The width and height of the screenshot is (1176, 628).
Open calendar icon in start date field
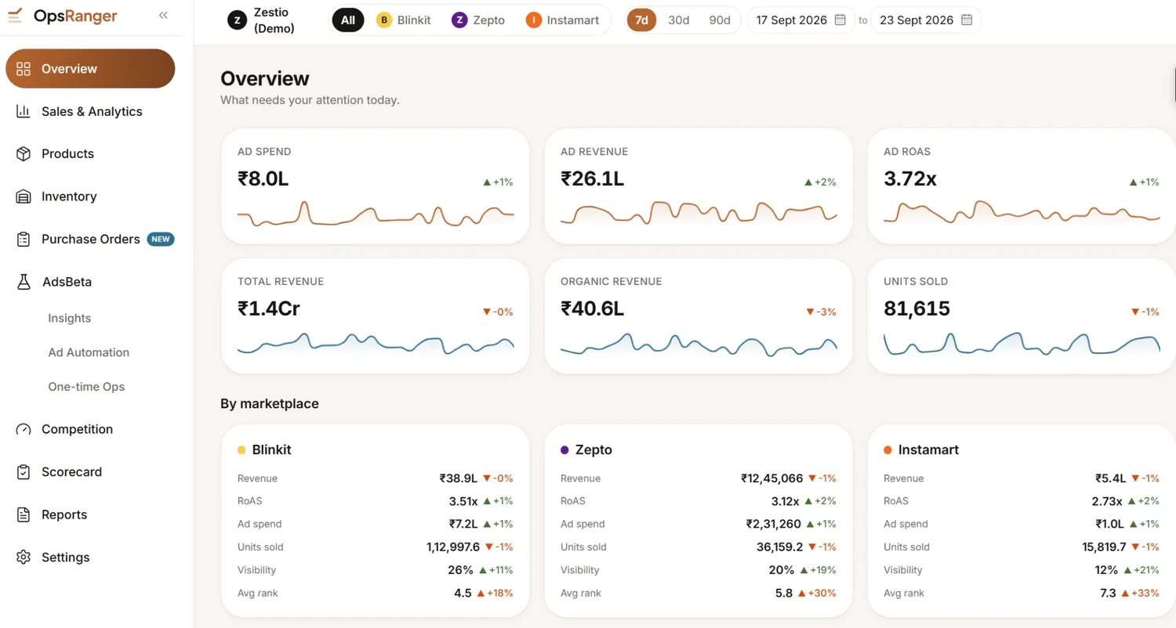pyautogui.click(x=840, y=20)
